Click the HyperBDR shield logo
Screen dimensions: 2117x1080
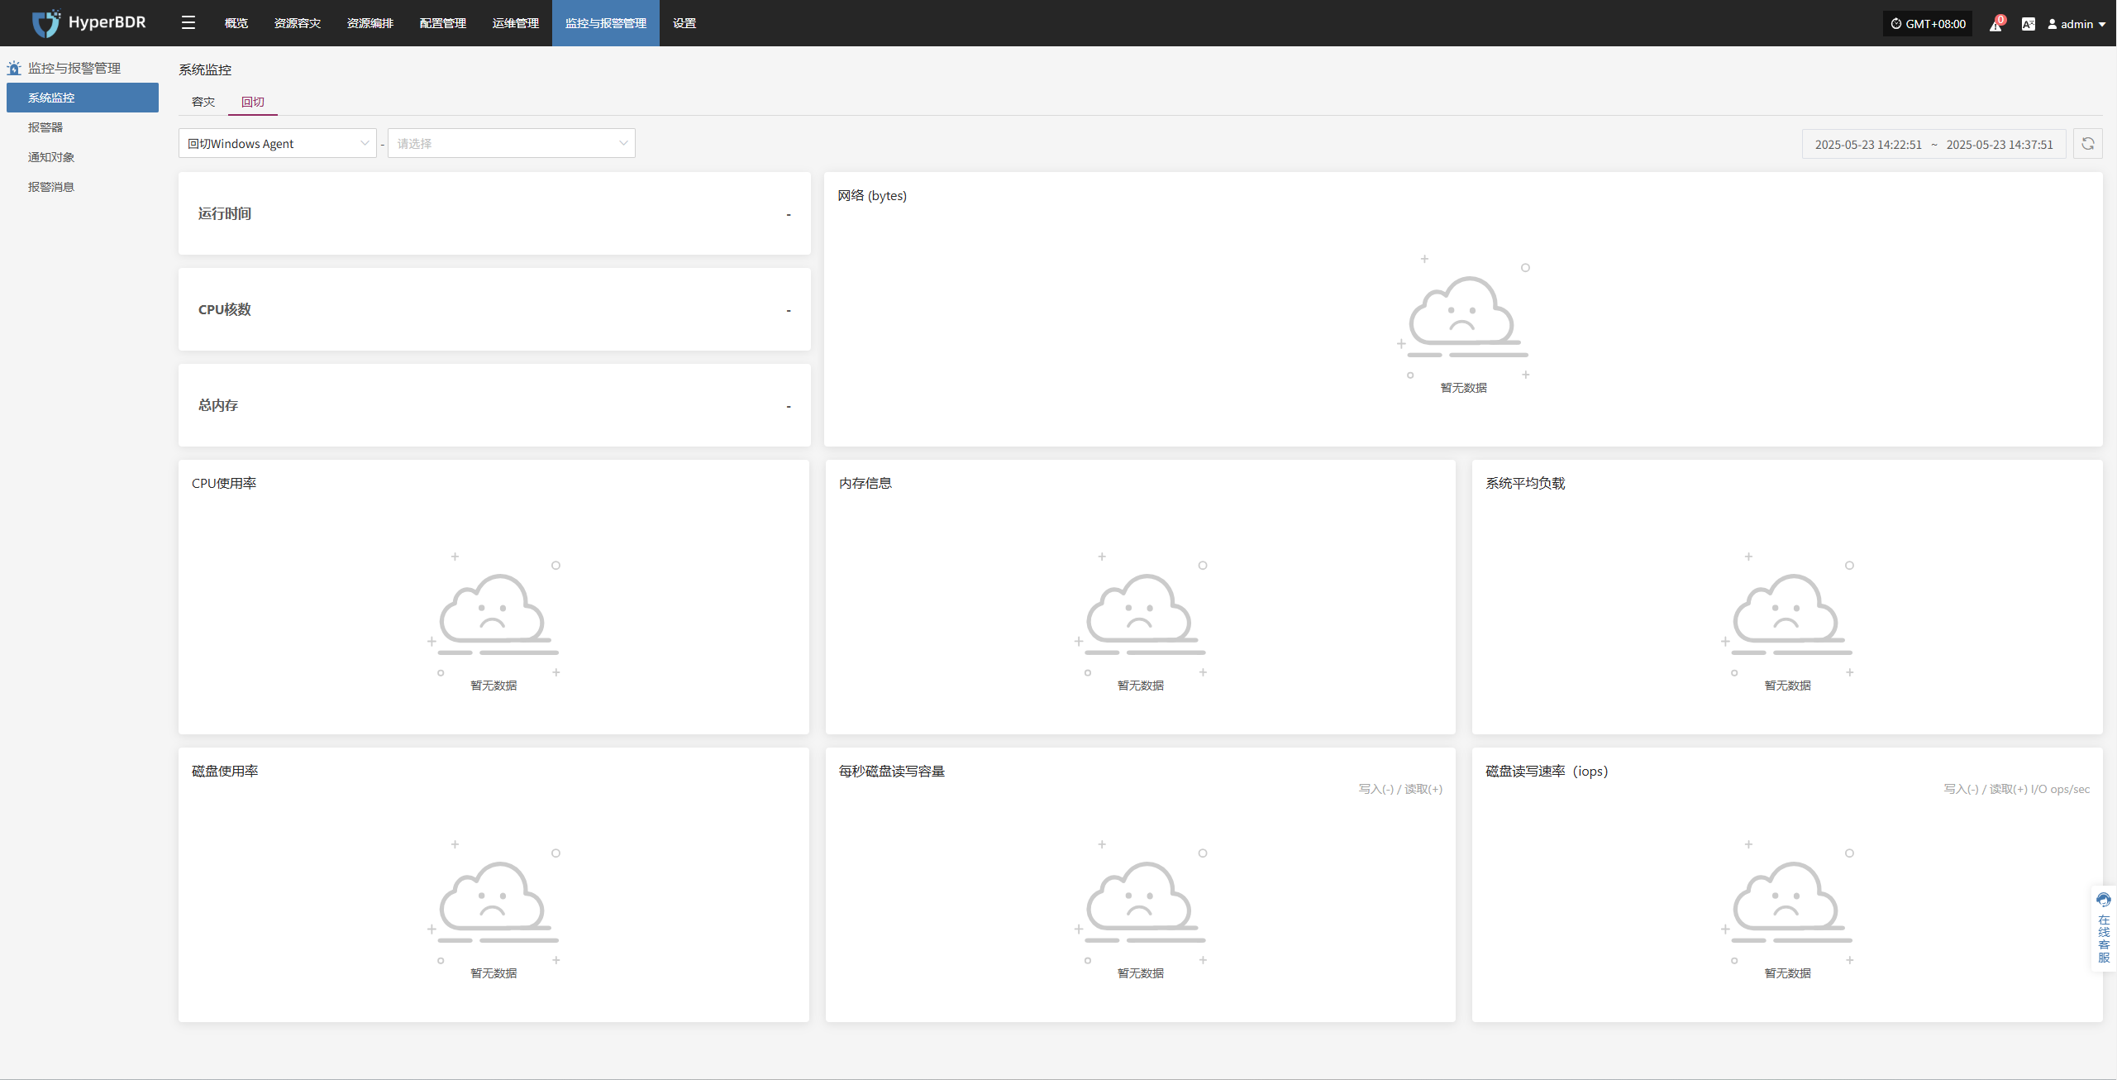45,23
